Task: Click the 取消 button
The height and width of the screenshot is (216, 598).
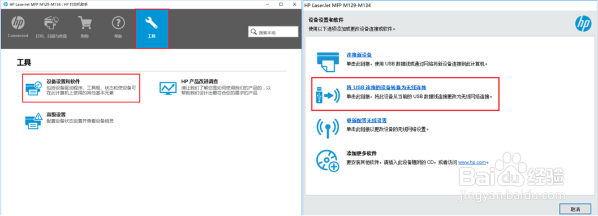Action: click(x=575, y=209)
